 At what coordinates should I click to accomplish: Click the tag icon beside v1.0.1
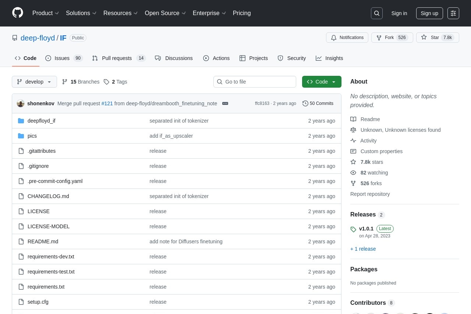coord(353,229)
